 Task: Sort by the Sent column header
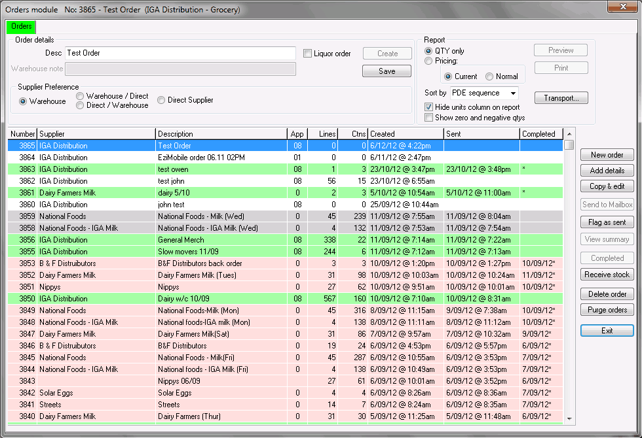click(x=482, y=134)
